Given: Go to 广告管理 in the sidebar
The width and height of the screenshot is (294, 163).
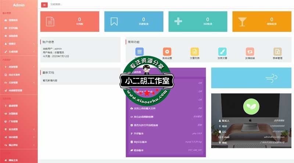Looking at the screenshot, I should pos(13,122).
